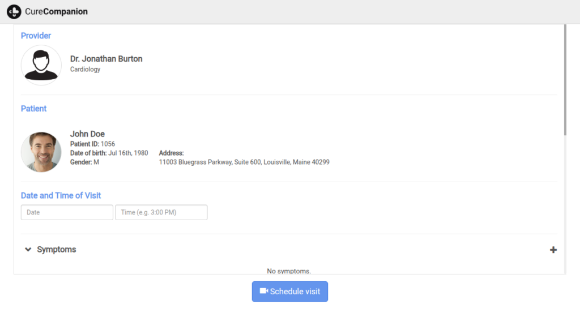Select the Dr. Jonathan Burton name
The width and height of the screenshot is (580, 326).
tap(106, 59)
